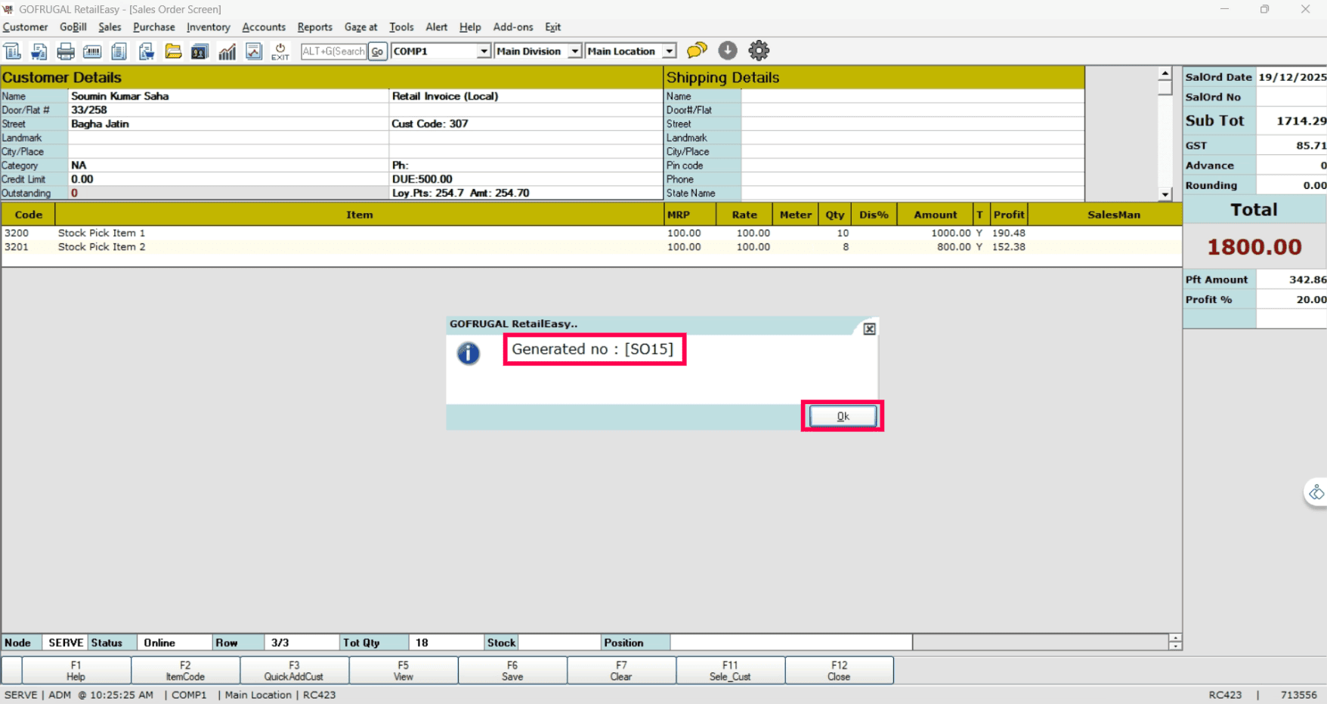
Task: Open the Alert menu
Action: pos(437,27)
